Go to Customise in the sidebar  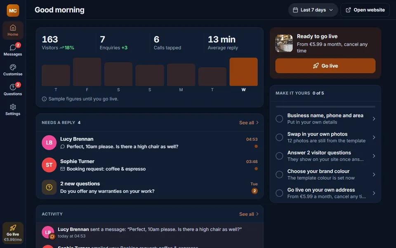13,70
